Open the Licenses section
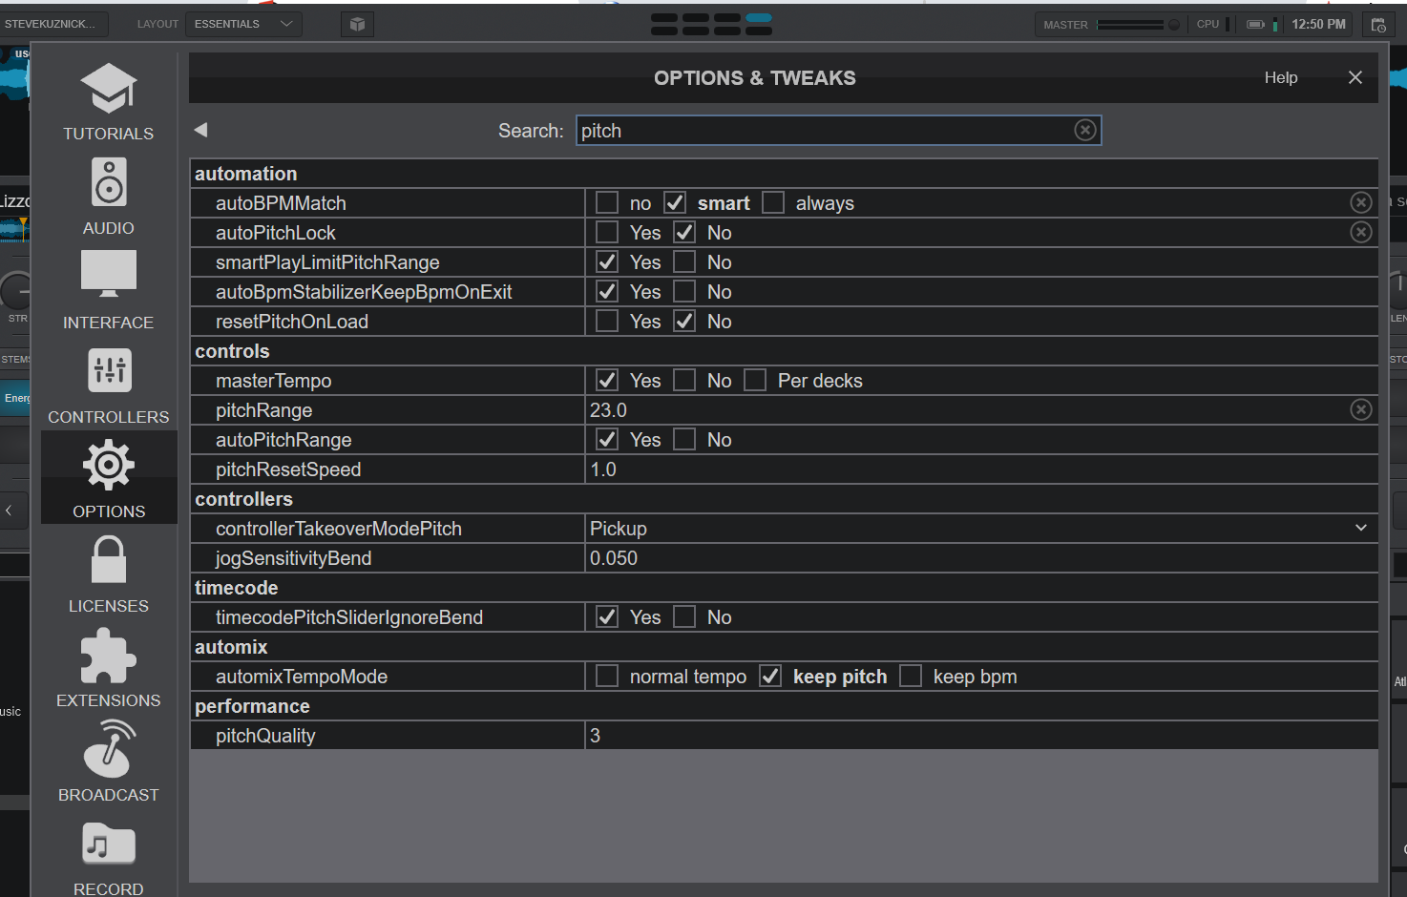Screen dimensions: 1407x897 [x=109, y=574]
